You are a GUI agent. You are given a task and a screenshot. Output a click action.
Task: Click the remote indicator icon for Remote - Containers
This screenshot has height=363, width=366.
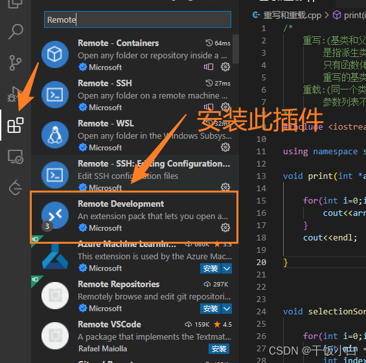(x=209, y=67)
